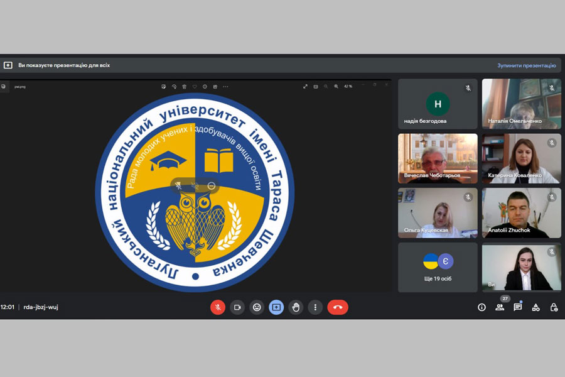Click the heart favorite icon in photo viewer
This screenshot has width=565, height=377.
tap(195, 87)
